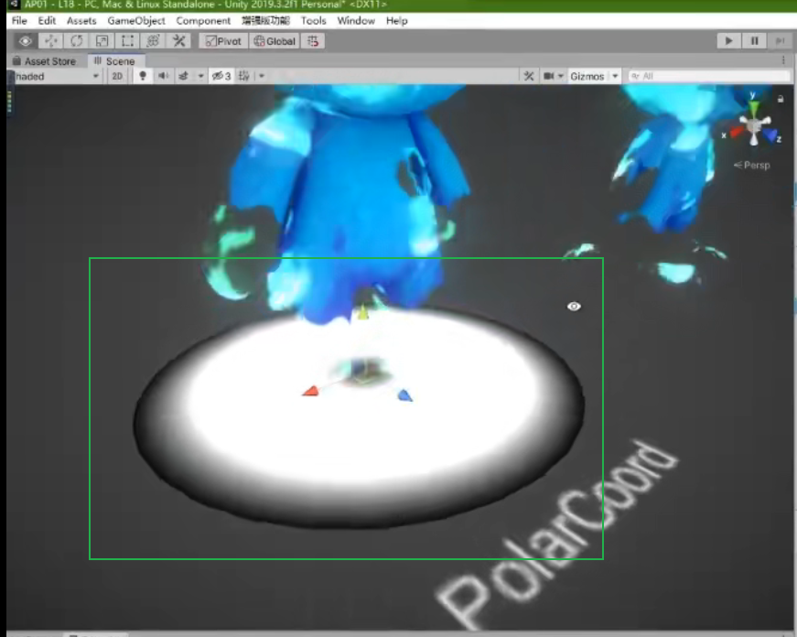Open the Scene view options kebab menu
This screenshot has width=797, height=637.
783,60
